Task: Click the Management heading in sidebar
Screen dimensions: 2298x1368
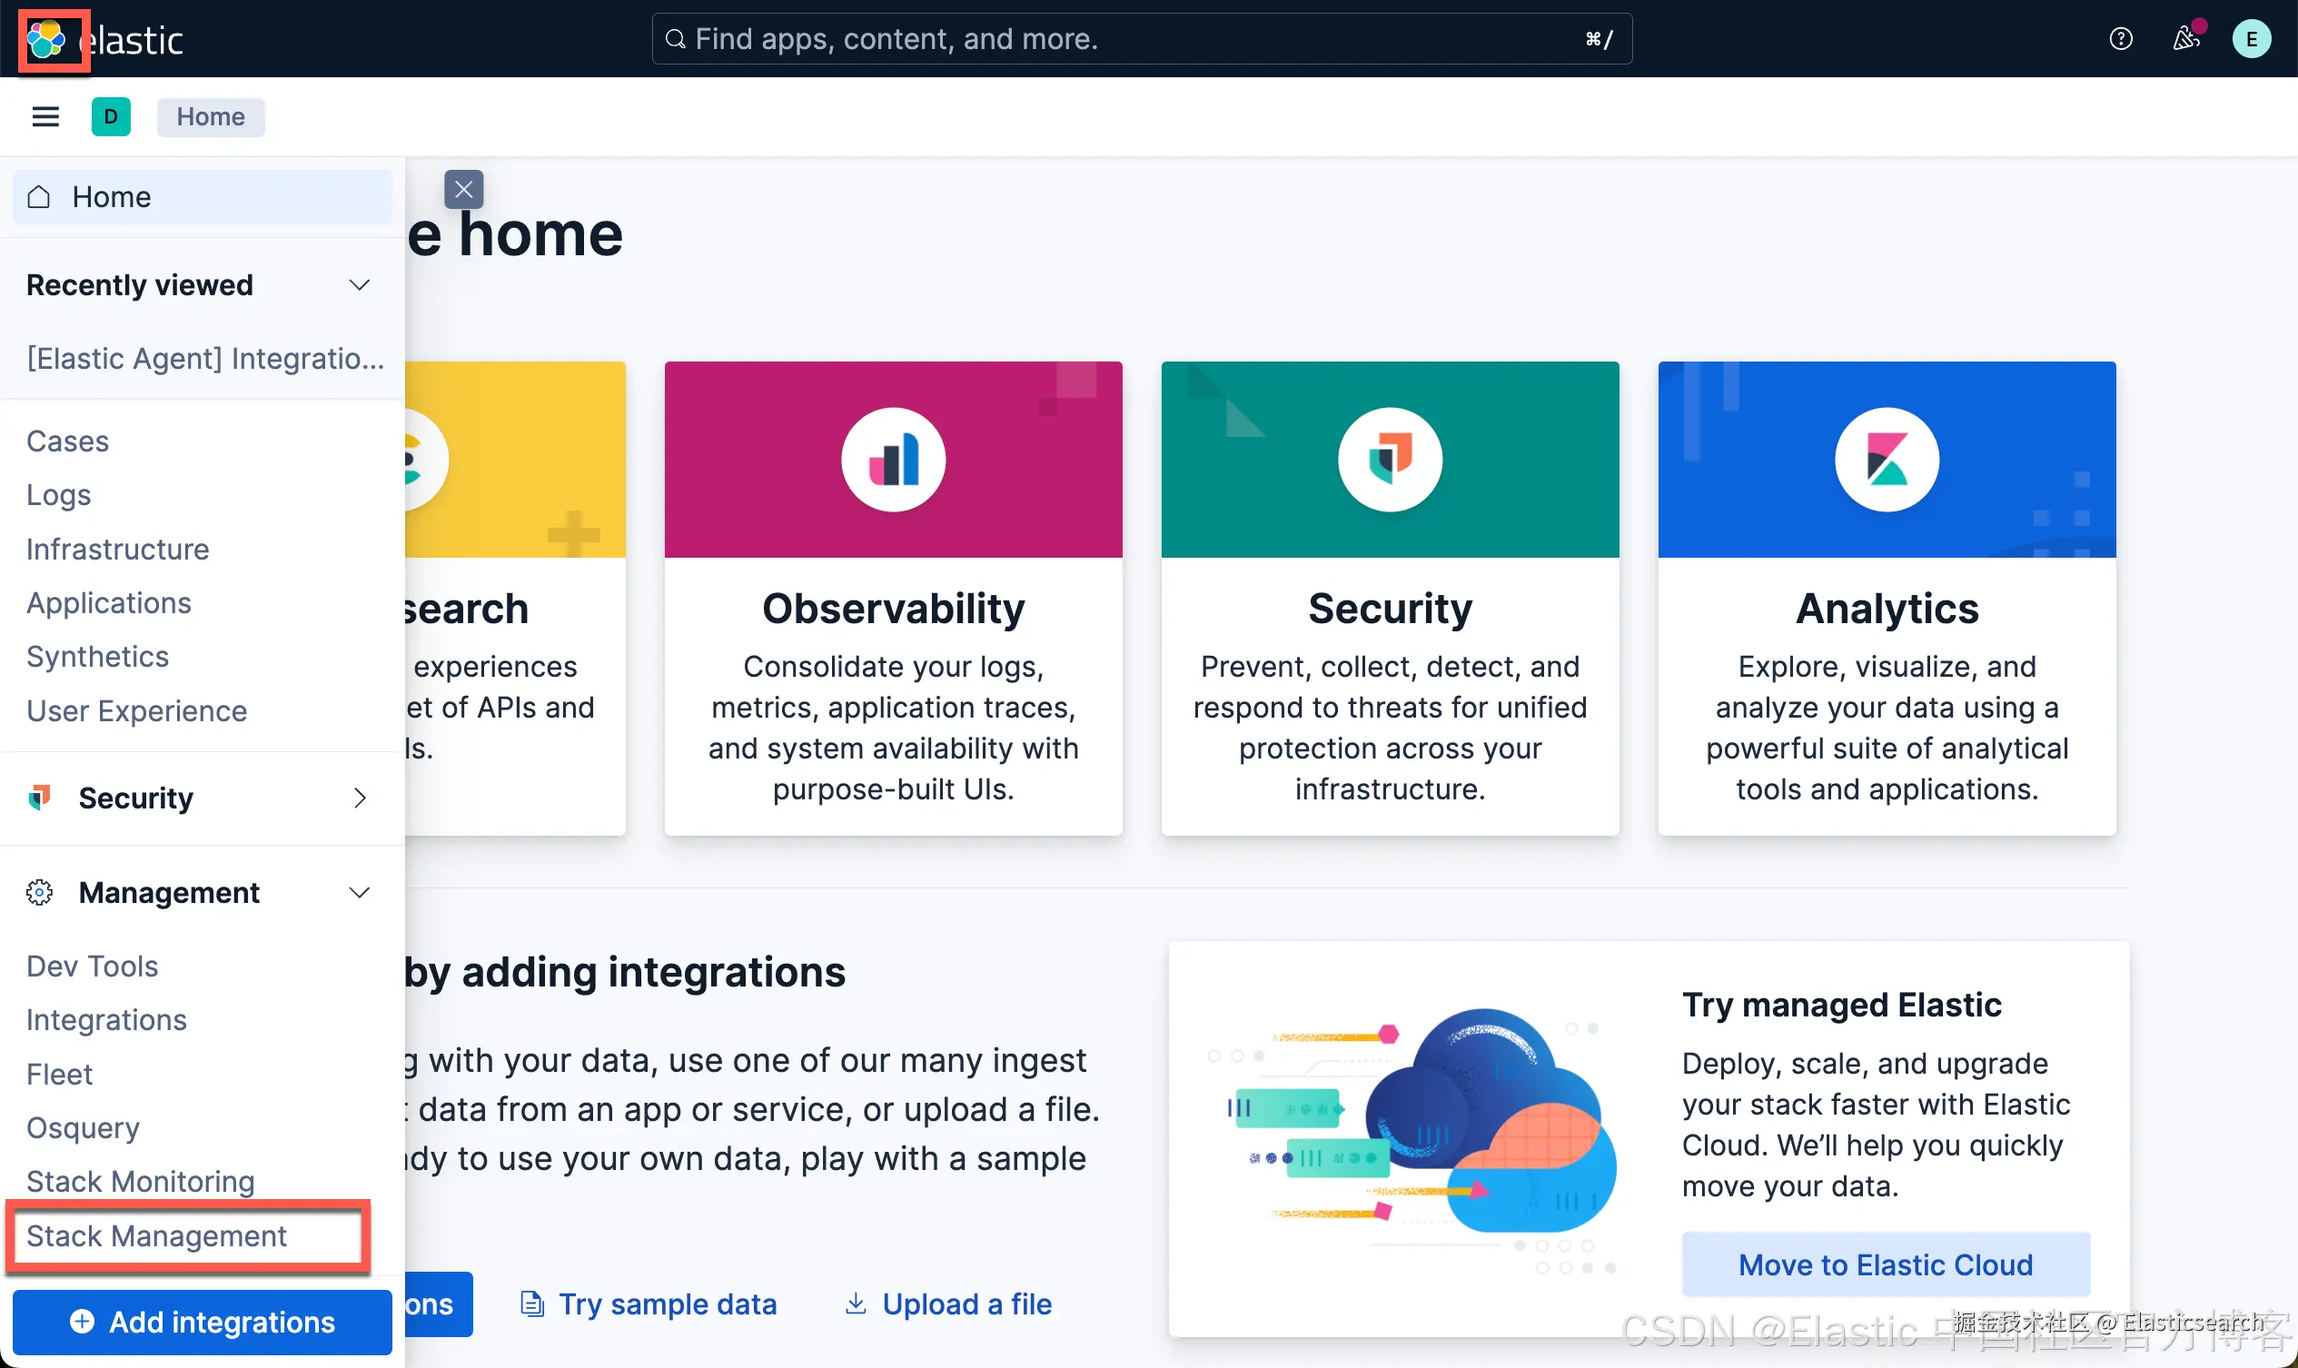Action: click(169, 892)
